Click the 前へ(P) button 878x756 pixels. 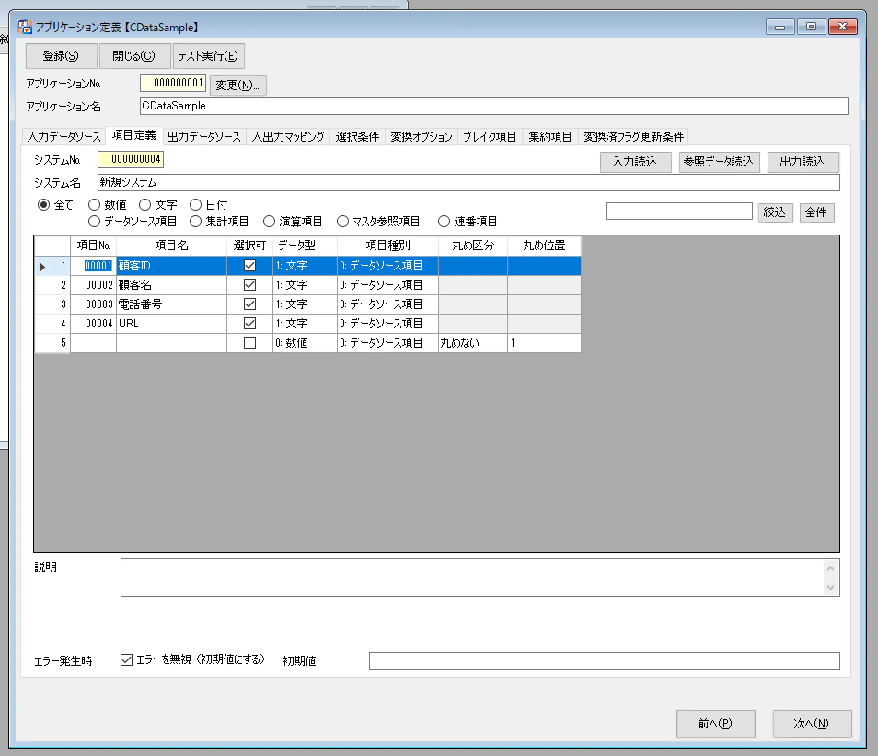716,724
